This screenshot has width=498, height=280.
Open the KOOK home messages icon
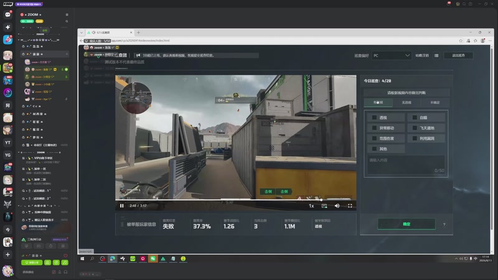7,14
